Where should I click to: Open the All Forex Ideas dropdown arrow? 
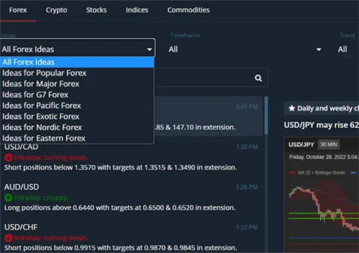[x=150, y=50]
